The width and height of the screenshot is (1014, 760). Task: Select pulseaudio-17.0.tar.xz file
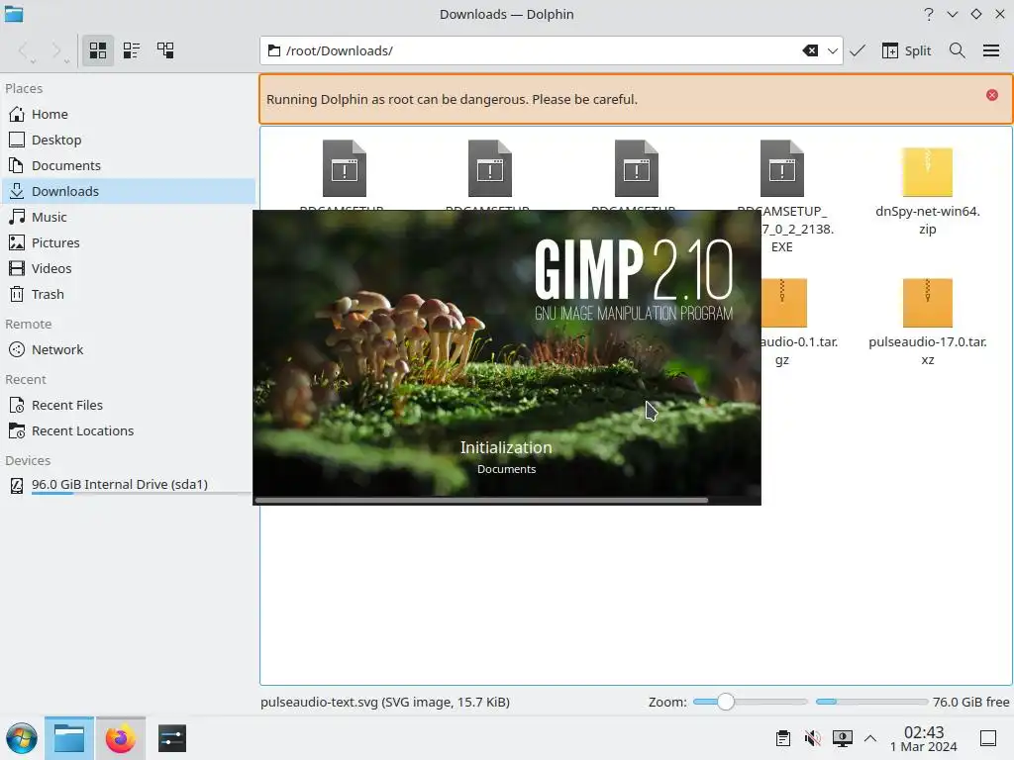927,322
